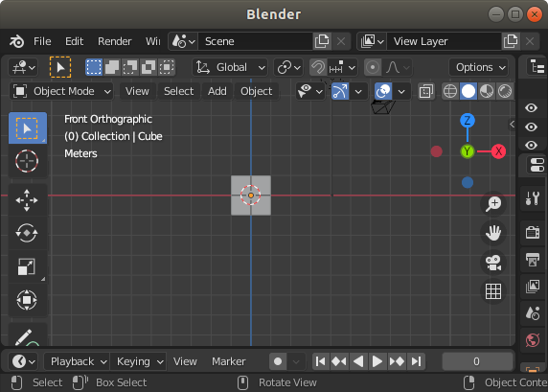Click the new View Layer copy icon
Image resolution: width=548 pixels, height=392 pixels.
[x=511, y=41]
